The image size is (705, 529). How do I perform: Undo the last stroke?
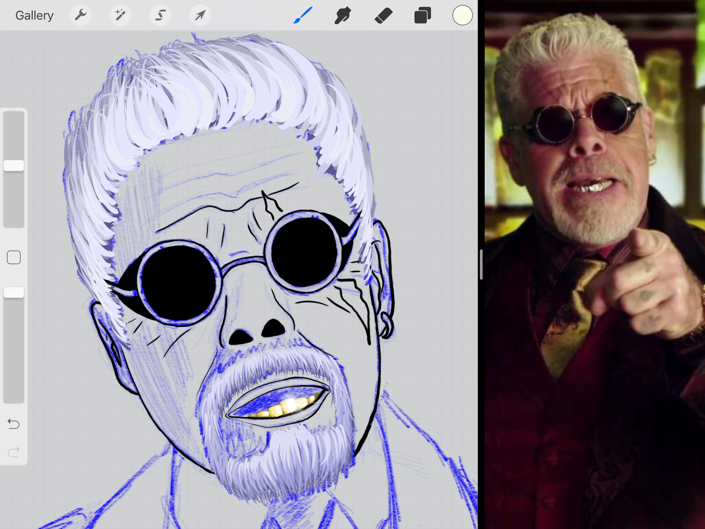click(x=14, y=424)
